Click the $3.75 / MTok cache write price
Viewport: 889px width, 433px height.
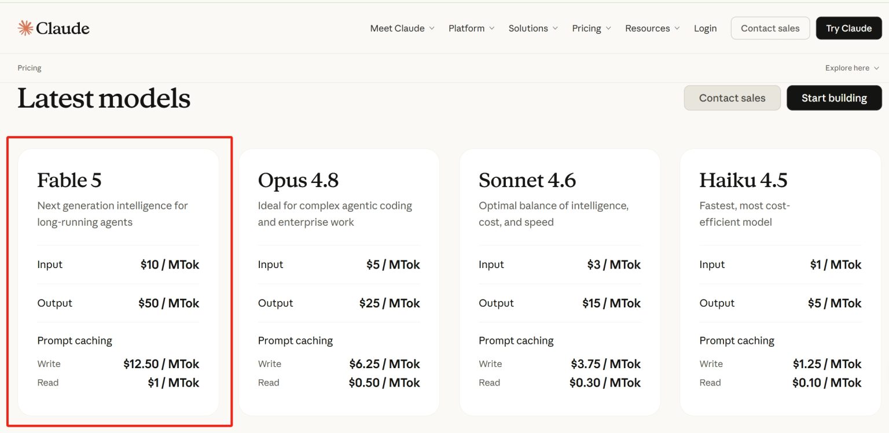(605, 364)
